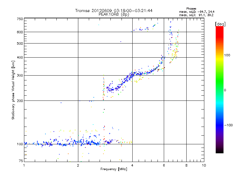This screenshot has height=180, width=240.
Task: Click the mean, sd,X: 91.1, 39.2 line
Action: 196,15
